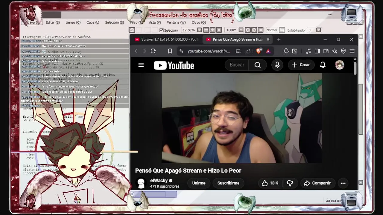Open the Otros (O) menu
Image resolution: width=383 pixels, height=215 pixels.
[199, 22]
